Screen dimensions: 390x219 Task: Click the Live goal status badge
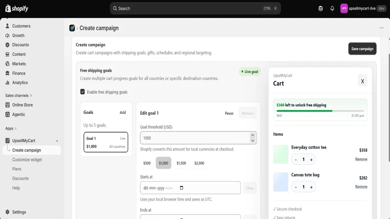(x=250, y=72)
